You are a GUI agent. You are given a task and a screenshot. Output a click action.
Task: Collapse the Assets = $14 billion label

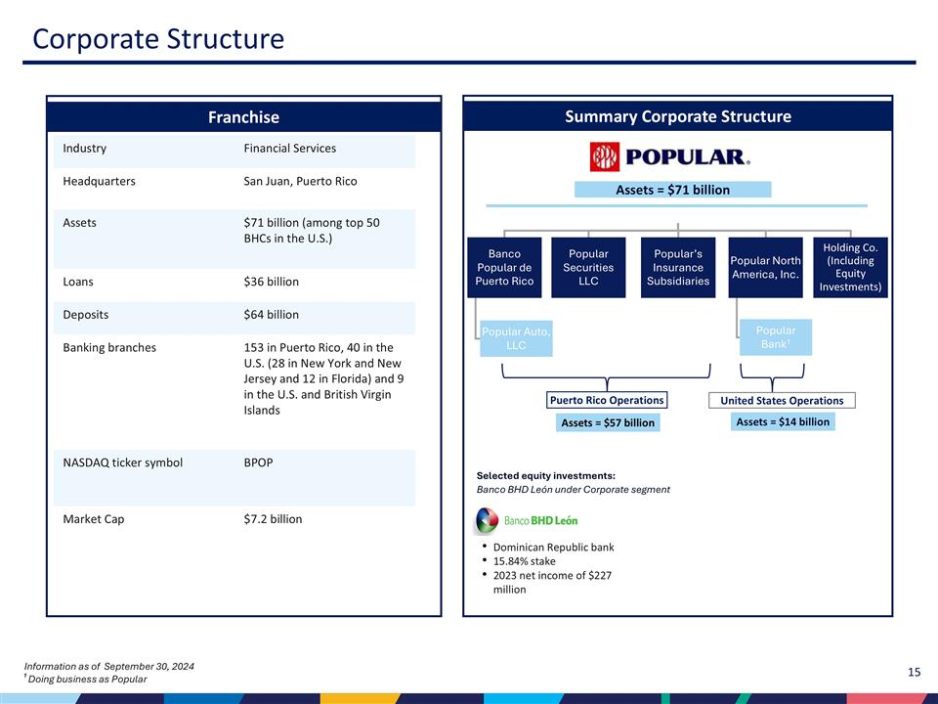pos(782,421)
